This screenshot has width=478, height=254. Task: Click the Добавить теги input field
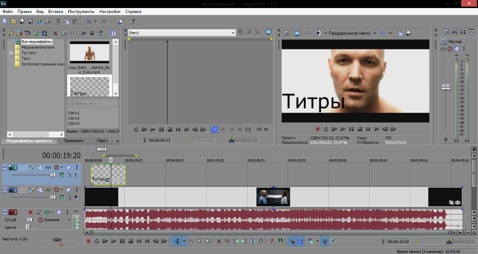coord(93,104)
